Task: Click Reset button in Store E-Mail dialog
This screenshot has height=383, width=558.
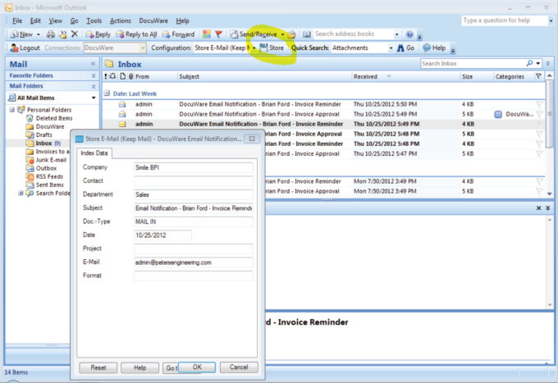Action: (x=98, y=367)
